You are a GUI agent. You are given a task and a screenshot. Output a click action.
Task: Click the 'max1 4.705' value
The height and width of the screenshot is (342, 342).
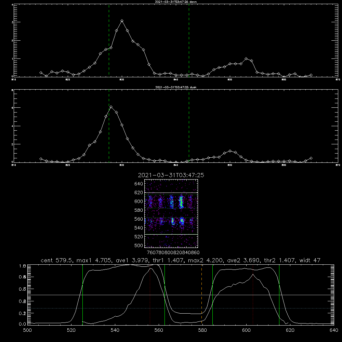(95, 260)
